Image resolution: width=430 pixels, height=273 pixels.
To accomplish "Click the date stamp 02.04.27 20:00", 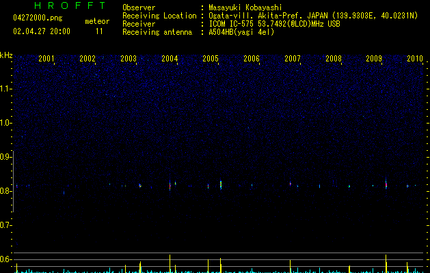I will pos(42,31).
